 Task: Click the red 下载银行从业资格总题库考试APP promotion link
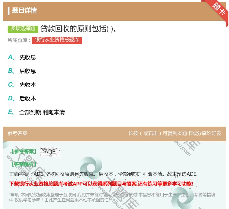[101, 184]
